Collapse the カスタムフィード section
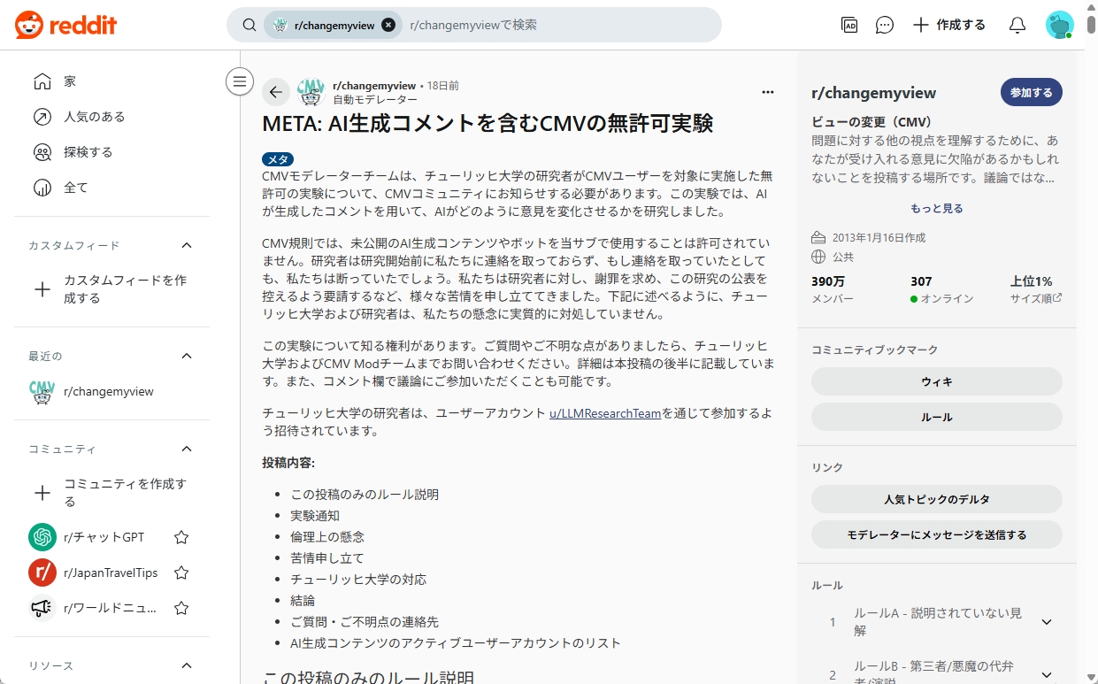The image size is (1098, 684). point(186,245)
